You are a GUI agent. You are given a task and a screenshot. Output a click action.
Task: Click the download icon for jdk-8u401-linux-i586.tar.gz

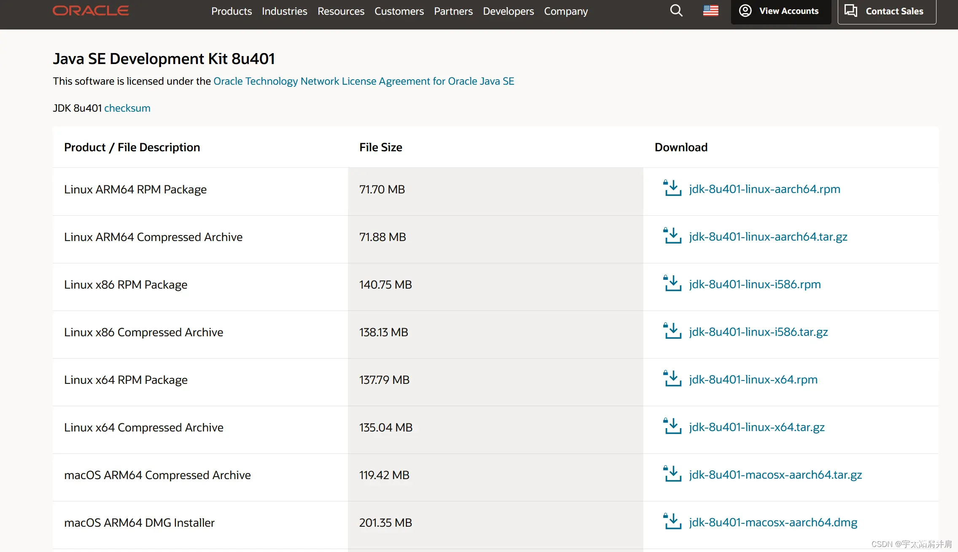[672, 331]
